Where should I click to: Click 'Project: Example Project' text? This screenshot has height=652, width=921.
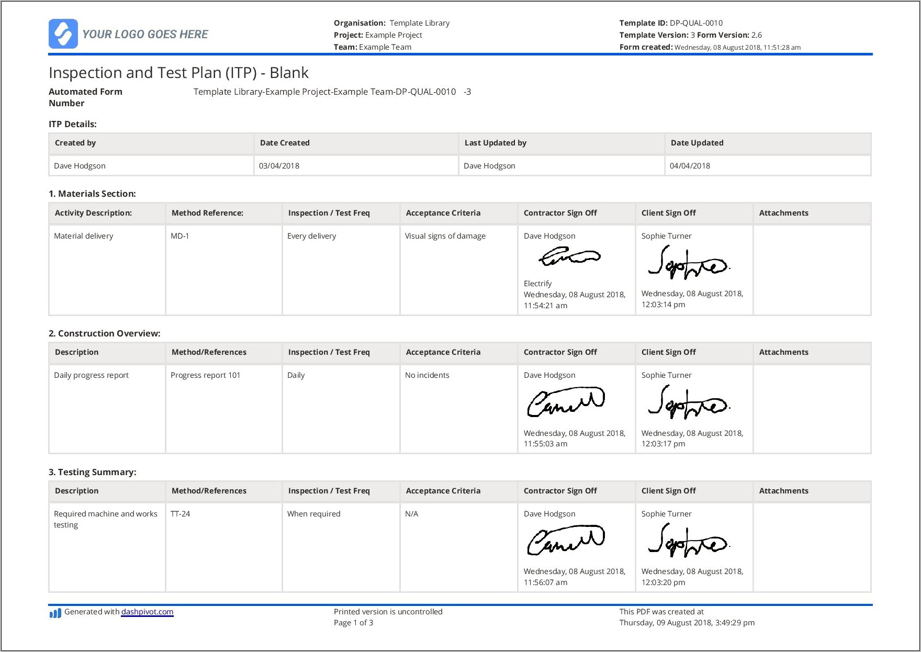click(378, 35)
